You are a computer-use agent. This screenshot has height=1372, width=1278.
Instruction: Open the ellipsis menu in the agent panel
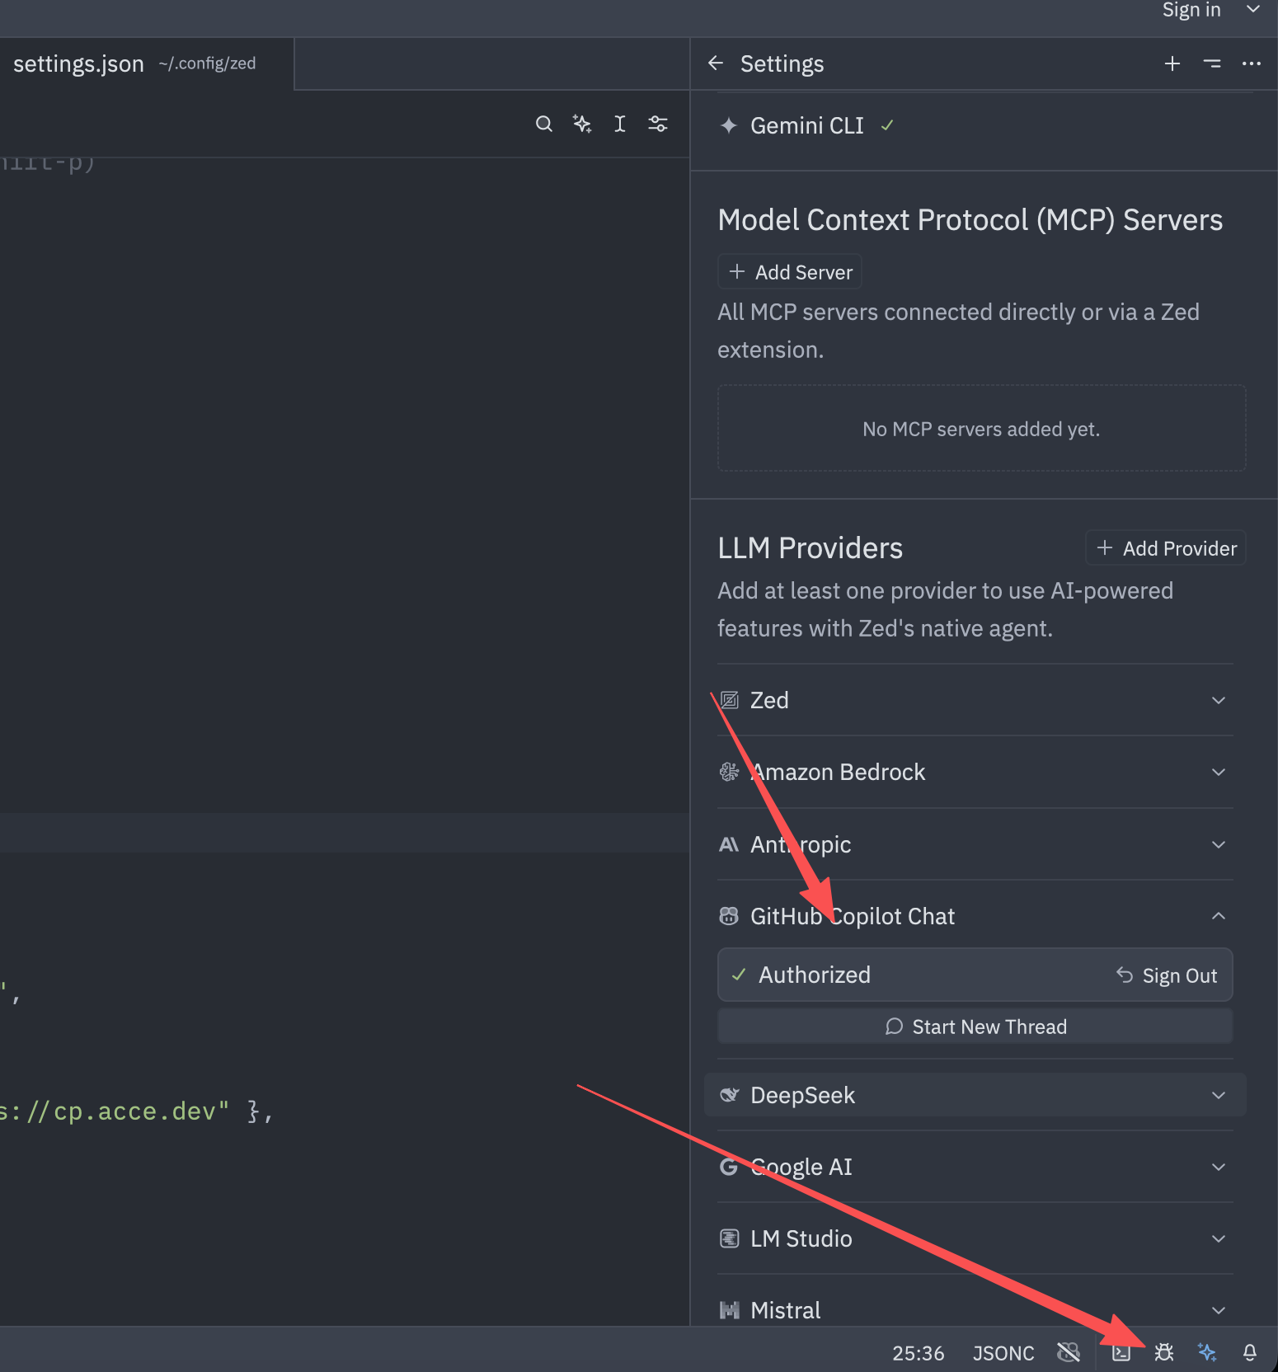[1251, 63]
